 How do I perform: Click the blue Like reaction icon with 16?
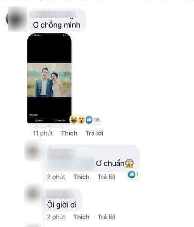click(89, 120)
